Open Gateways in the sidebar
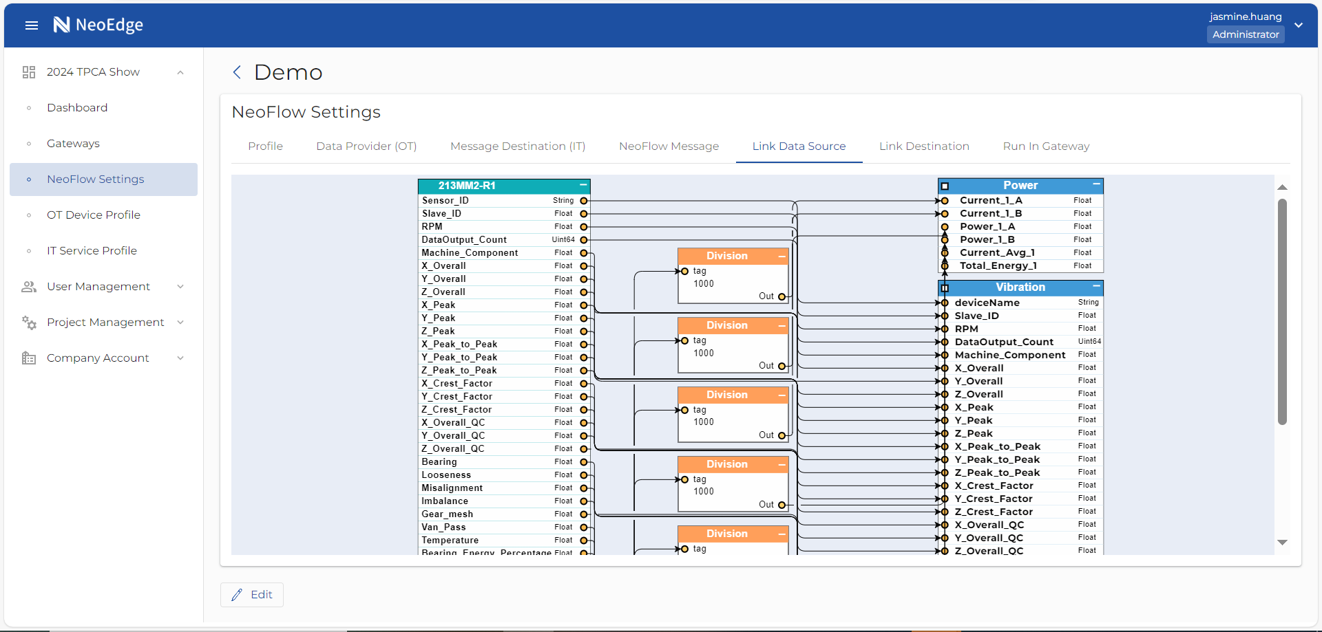Viewport: 1322px width, 632px height. (x=104, y=144)
